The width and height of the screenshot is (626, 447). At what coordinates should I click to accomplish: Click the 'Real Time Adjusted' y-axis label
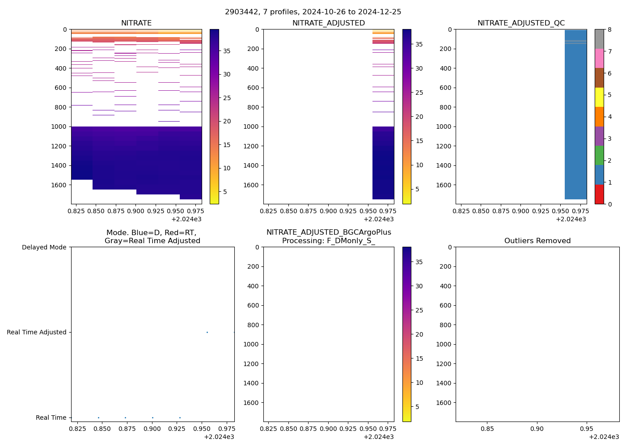[x=37, y=332]
